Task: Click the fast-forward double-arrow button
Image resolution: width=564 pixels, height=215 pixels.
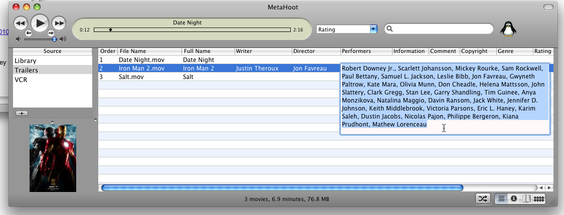Action: pos(59,23)
